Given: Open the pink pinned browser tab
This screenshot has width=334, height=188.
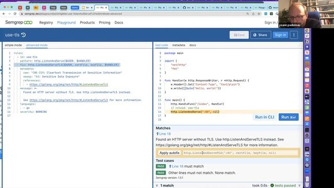Looking at the screenshot, I should 44,7.
